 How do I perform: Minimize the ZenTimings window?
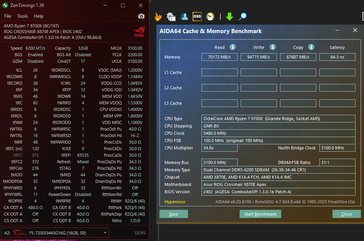pyautogui.click(x=105, y=5)
